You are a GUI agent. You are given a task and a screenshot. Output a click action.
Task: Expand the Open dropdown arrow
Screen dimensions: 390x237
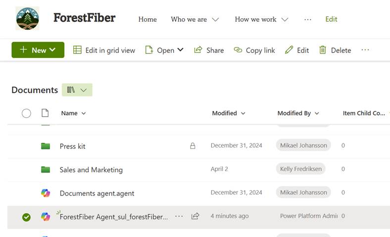[x=181, y=50]
